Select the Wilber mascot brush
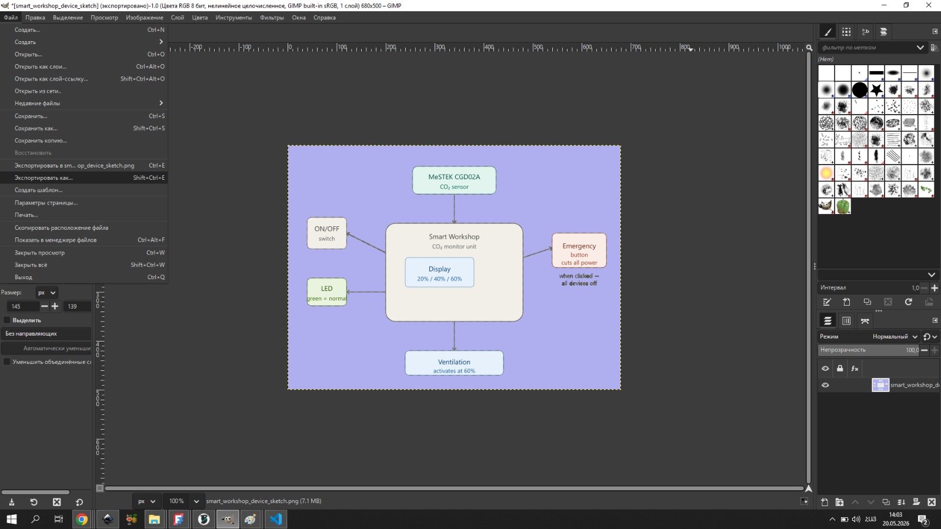The height and width of the screenshot is (529, 941). pos(826,206)
